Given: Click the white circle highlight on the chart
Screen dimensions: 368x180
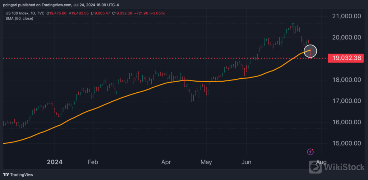Looking at the screenshot, I should coord(310,51).
